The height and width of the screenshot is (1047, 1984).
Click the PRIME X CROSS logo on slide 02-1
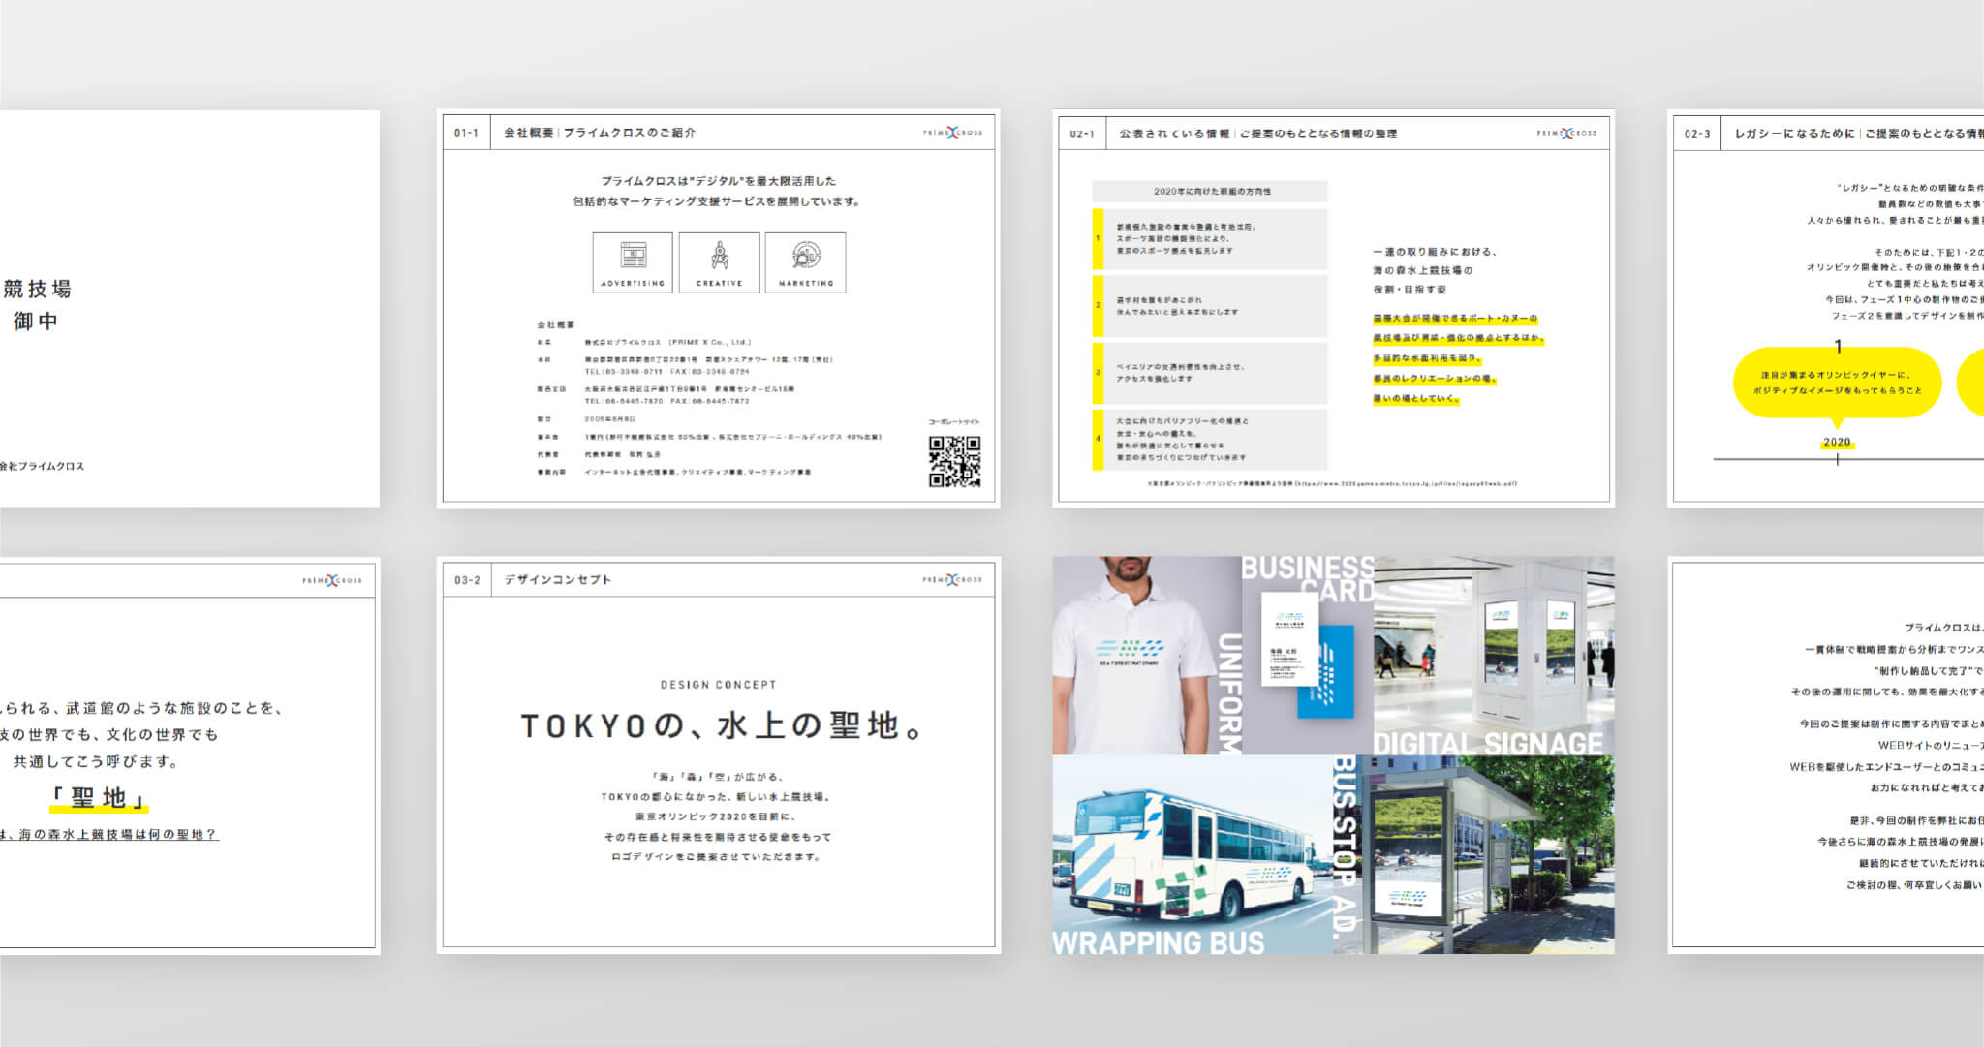point(1566,133)
